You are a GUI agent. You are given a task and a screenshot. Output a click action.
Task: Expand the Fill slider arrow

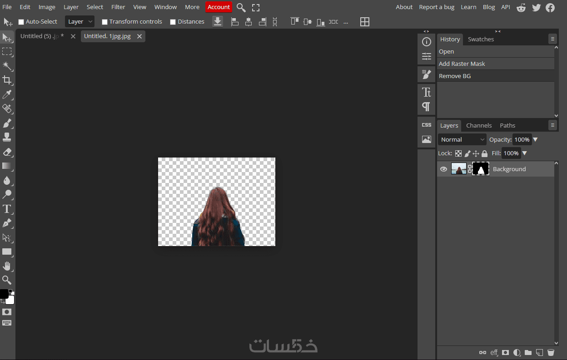pyautogui.click(x=524, y=153)
